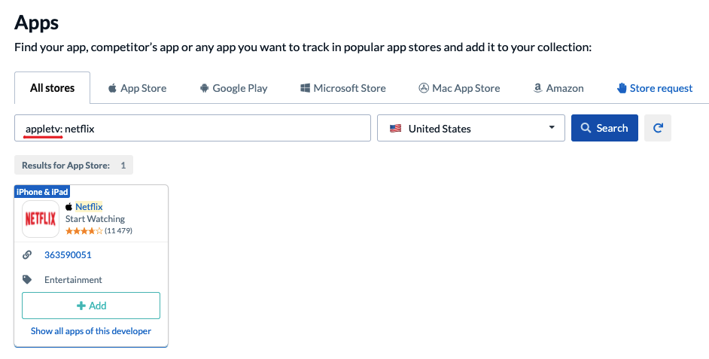
Task: Select the Mac App Store tab
Action: tap(459, 88)
